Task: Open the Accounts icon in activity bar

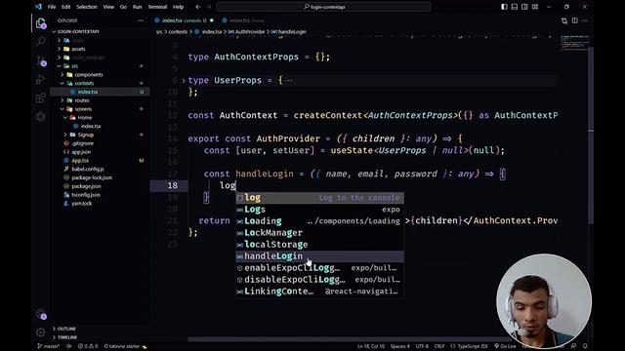Action: coord(41,314)
